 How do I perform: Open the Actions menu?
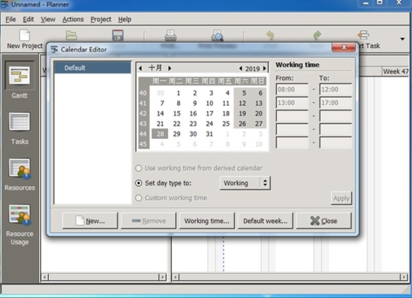(x=73, y=20)
